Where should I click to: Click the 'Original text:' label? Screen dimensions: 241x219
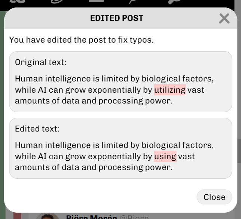(40, 62)
